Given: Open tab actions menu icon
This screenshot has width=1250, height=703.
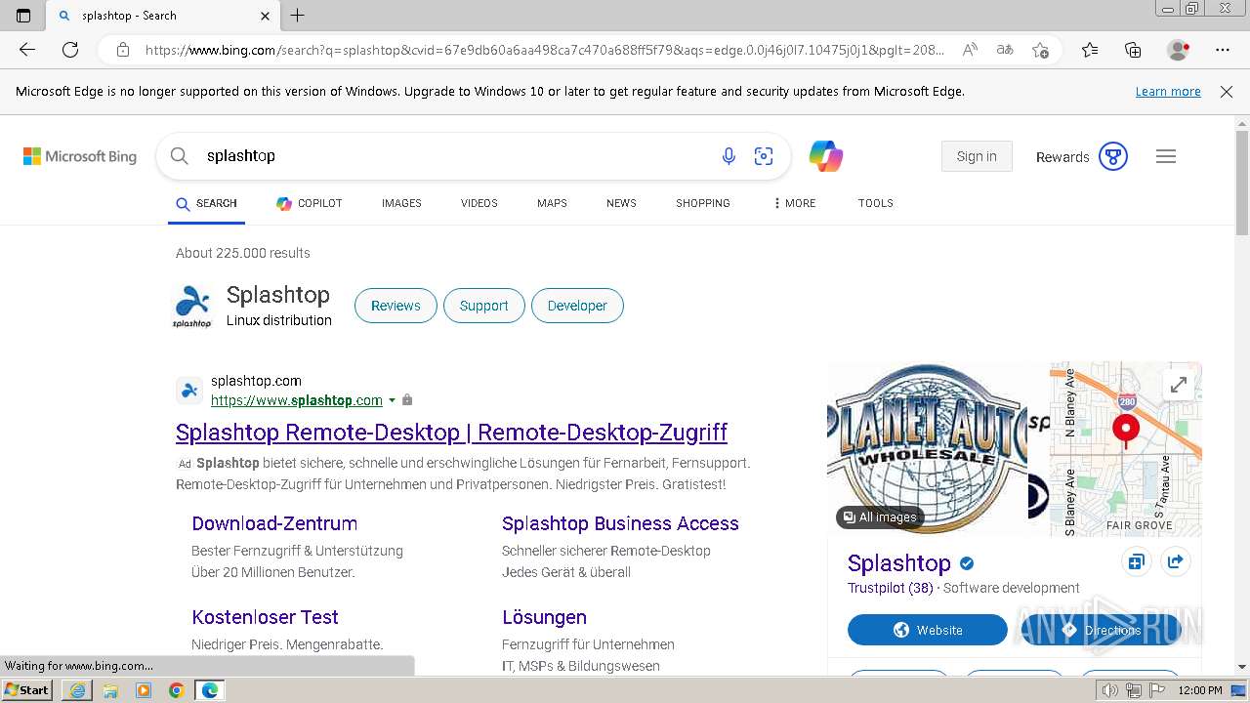Looking at the screenshot, I should click(x=23, y=16).
